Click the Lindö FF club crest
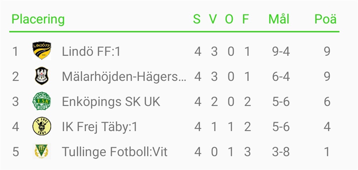 coord(42,51)
